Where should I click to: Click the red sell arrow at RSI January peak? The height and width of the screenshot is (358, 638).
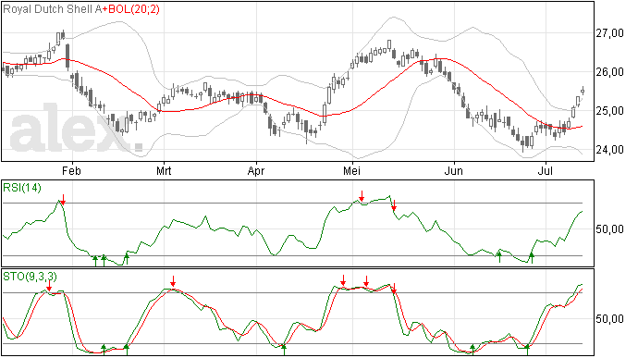tap(63, 200)
